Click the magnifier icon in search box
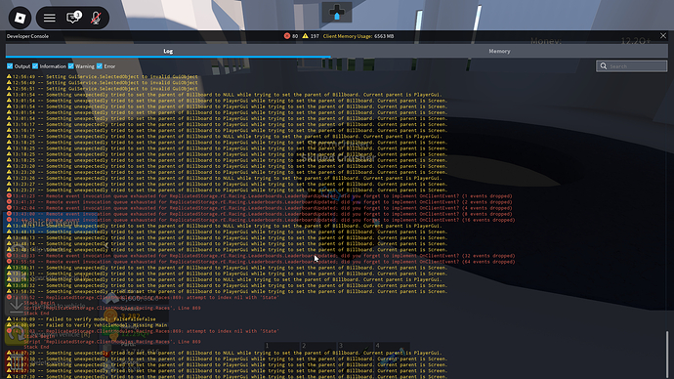This screenshot has height=379, width=674. pos(604,66)
